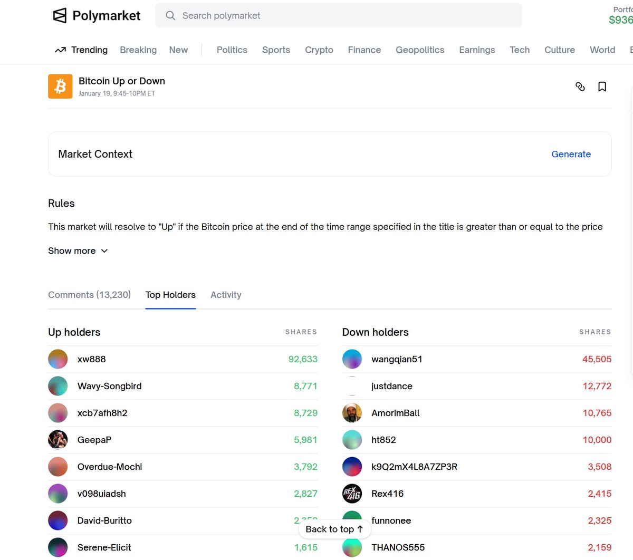Open the Crypto category
Image resolution: width=633 pixels, height=560 pixels.
319,50
